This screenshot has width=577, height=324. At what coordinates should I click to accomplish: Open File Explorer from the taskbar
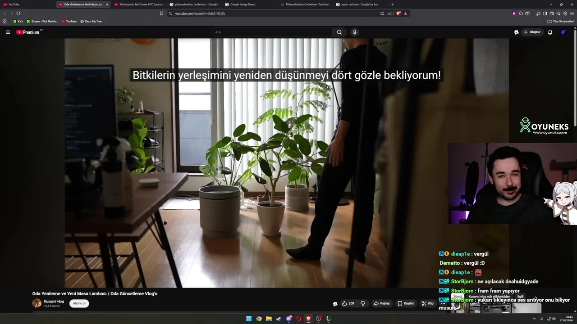pyautogui.click(x=269, y=319)
